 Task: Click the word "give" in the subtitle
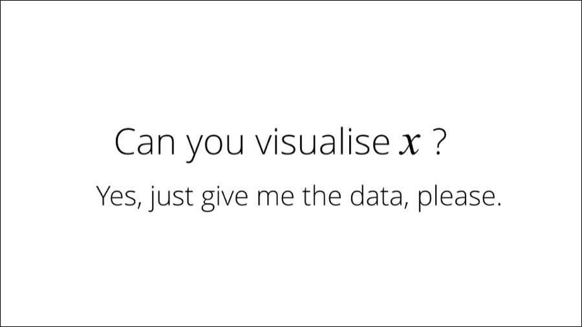point(224,198)
